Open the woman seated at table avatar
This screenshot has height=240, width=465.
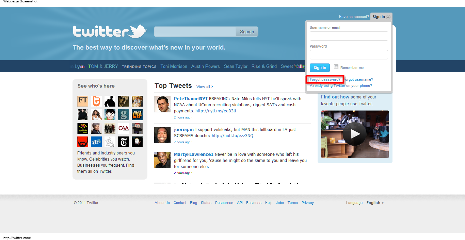137,101
